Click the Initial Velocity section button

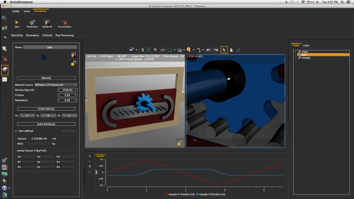[x=46, y=109]
